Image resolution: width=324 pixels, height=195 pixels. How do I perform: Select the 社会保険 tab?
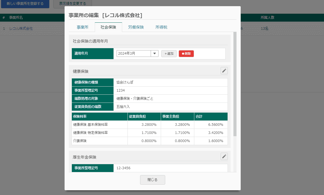coord(108,27)
